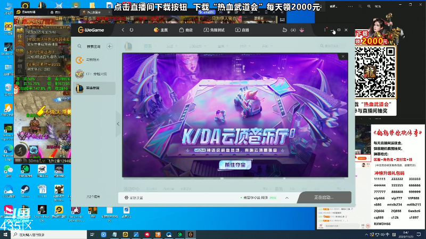Open the Death Must Die desktop shortcut
This screenshot has width=426, height=239.
pos(42,213)
